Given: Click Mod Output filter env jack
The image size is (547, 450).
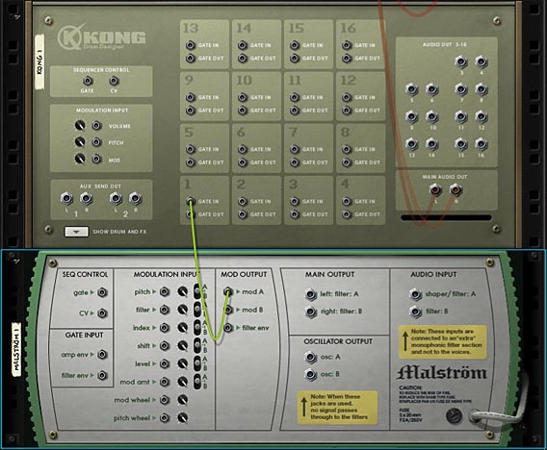Looking at the screenshot, I should tap(228, 328).
